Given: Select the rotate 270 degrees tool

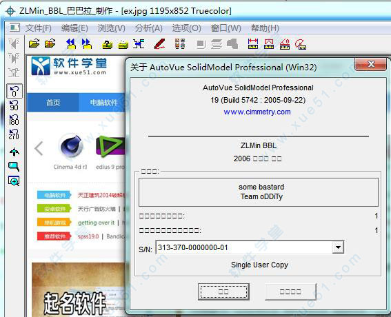Looking at the screenshot, I should click(x=14, y=134).
